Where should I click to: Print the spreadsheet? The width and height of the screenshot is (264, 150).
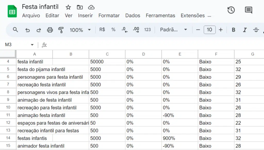tap(50, 30)
